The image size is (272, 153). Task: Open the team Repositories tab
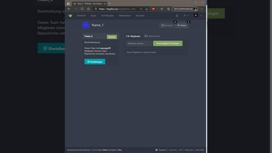152,36
